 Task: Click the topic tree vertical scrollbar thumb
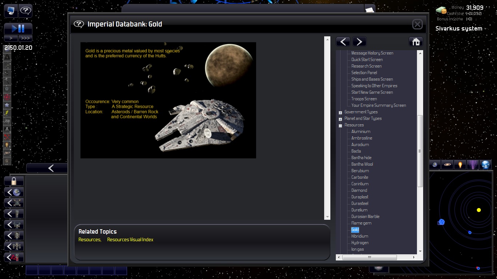click(420, 151)
